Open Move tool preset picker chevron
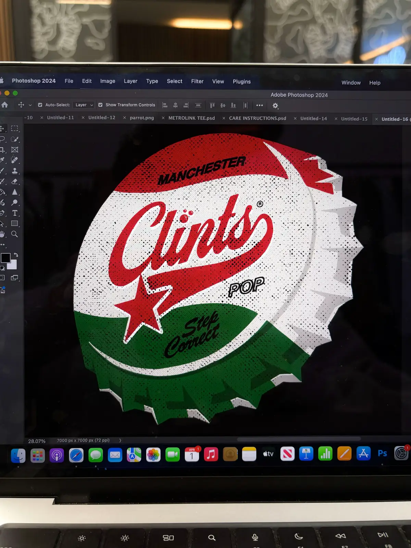 click(x=30, y=105)
